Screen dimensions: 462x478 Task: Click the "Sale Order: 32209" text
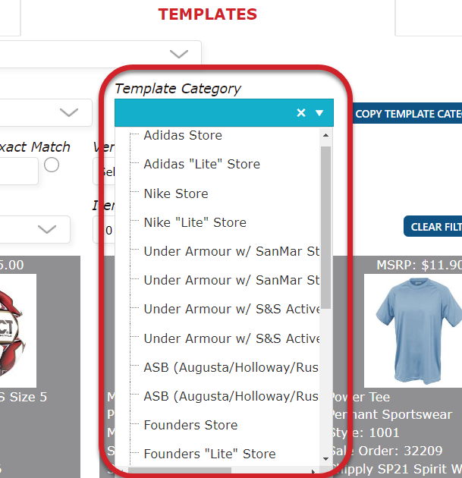coord(386,451)
